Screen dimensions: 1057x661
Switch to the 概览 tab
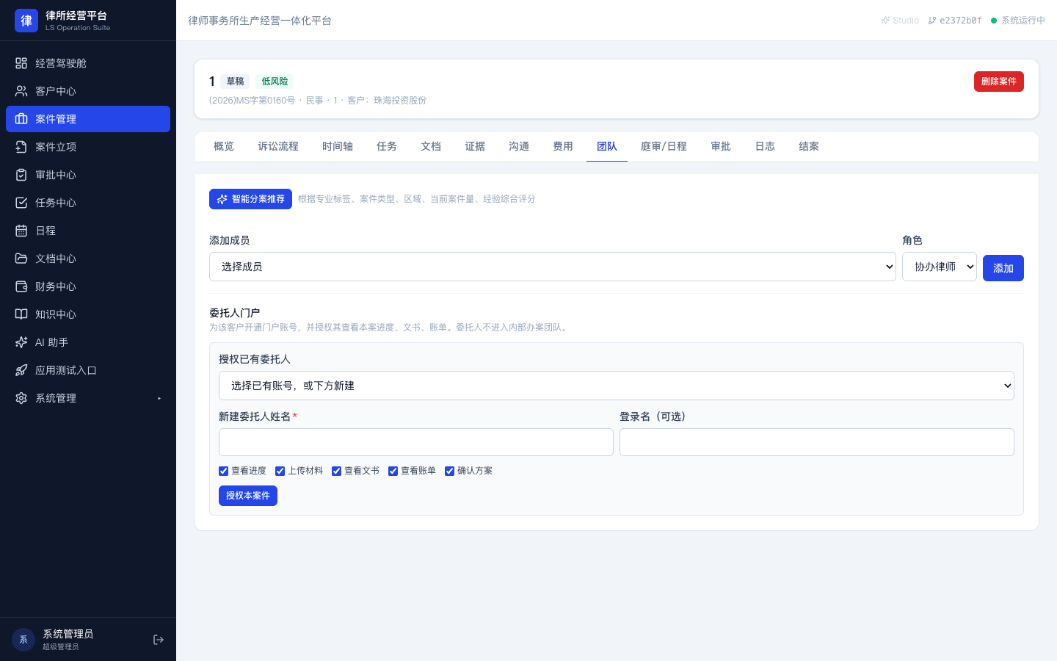coord(224,146)
